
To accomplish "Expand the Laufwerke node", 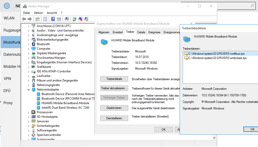I will [28, 76].
